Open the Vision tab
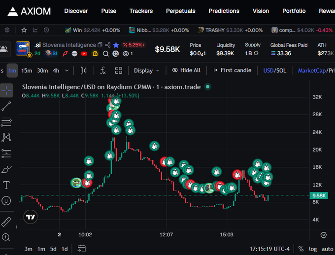The image size is (335, 255). coord(261,11)
